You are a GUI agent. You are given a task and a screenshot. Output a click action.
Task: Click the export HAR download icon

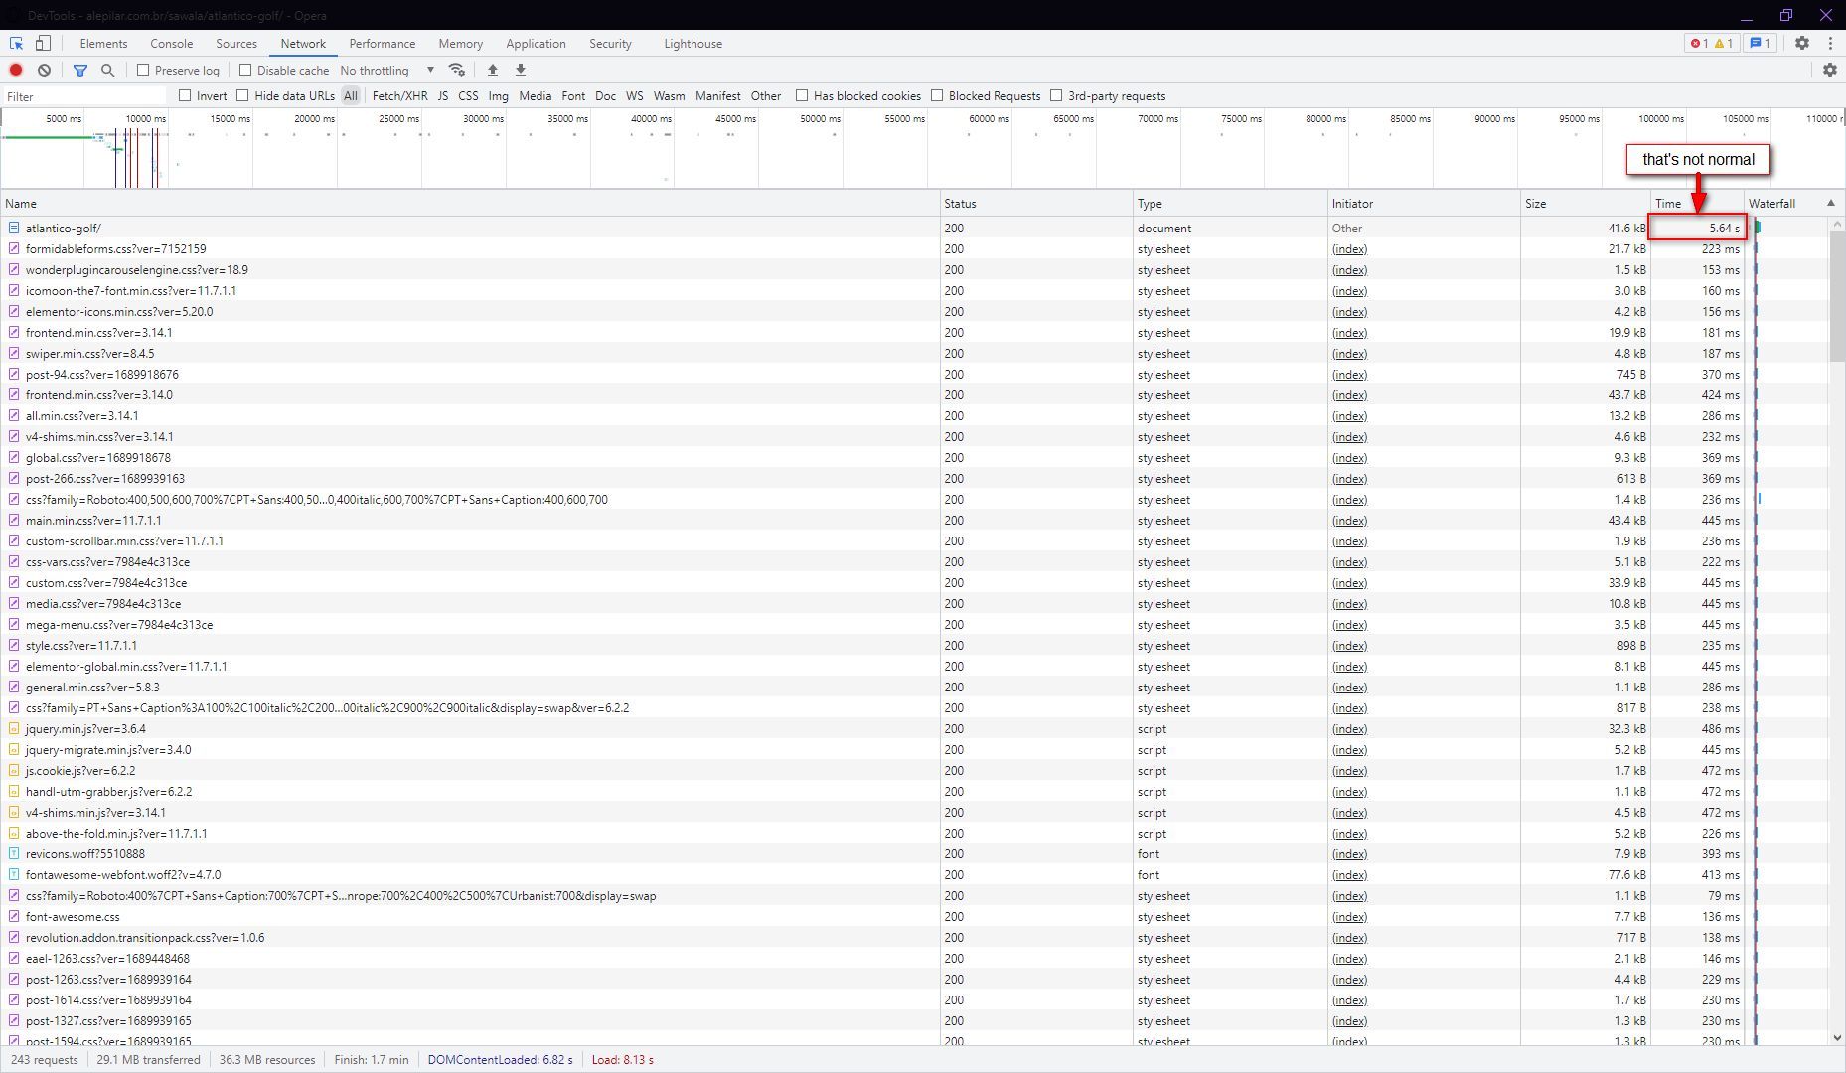(520, 70)
